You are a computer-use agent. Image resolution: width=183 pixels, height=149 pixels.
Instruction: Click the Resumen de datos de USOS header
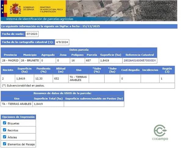click(62, 93)
